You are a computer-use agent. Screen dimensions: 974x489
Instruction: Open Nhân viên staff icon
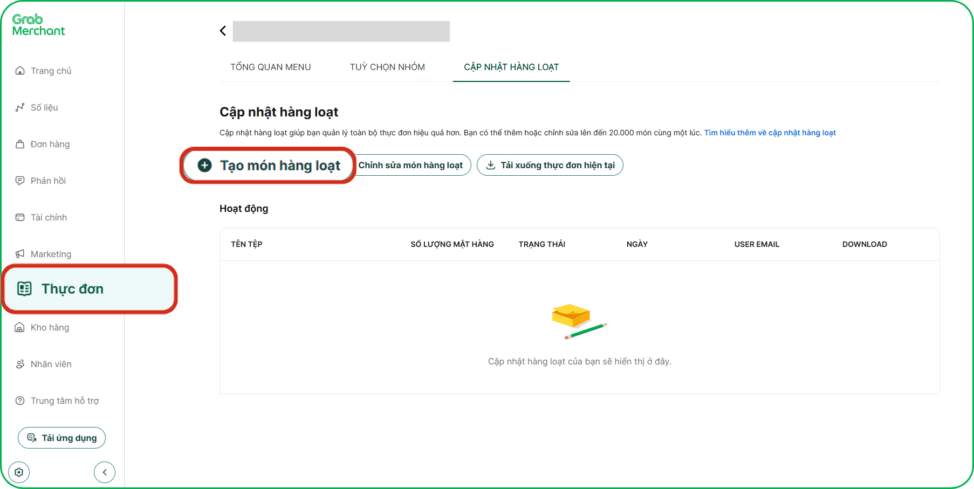(20, 364)
